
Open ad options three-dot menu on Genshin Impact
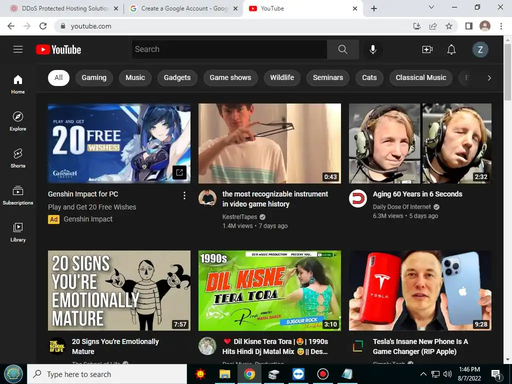(184, 195)
